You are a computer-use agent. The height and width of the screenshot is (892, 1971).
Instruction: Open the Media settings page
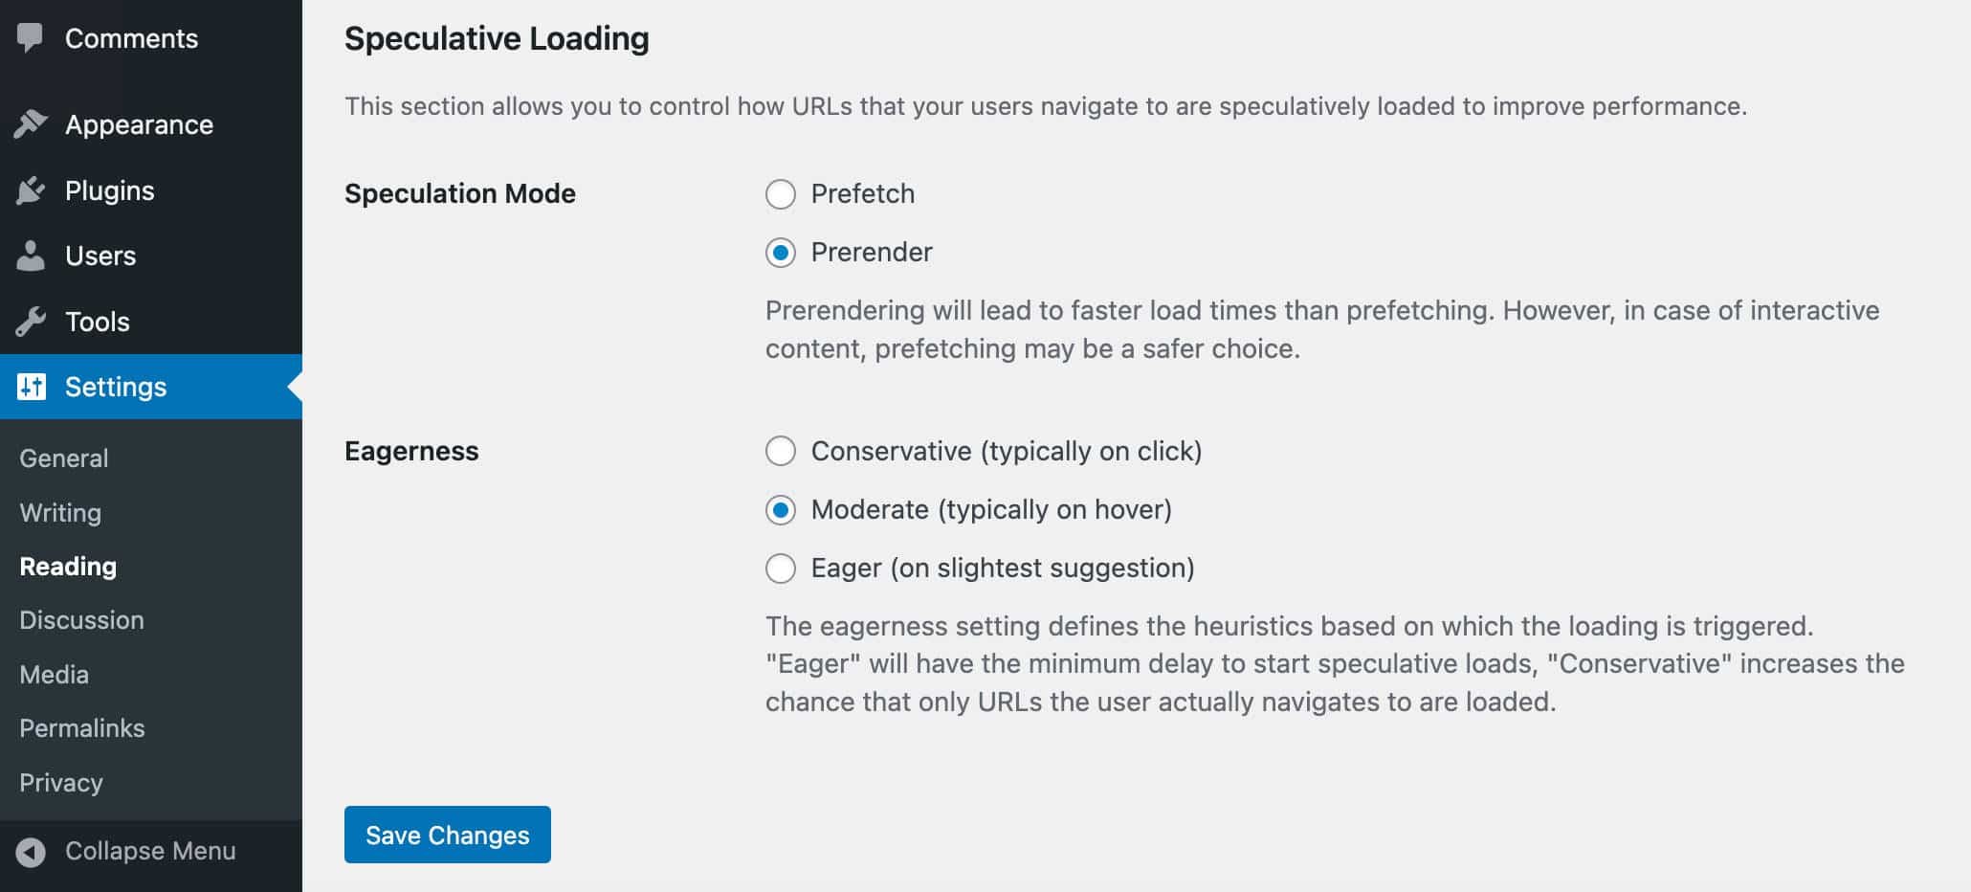click(x=53, y=674)
